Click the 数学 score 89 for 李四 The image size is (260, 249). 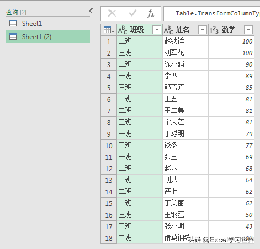click(x=231, y=76)
